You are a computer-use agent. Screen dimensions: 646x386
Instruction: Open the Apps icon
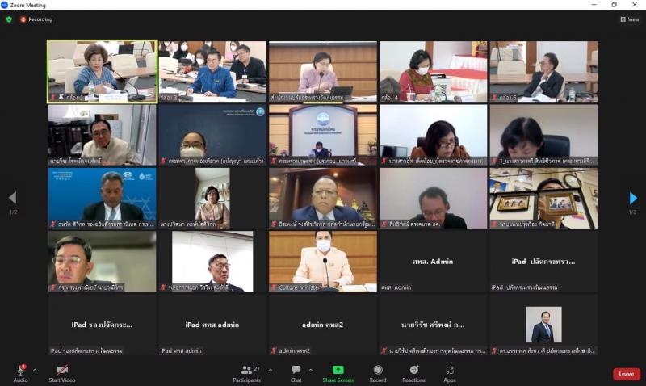(450, 370)
